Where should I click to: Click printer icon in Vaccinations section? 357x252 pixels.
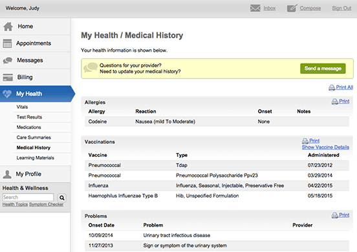[305, 141]
